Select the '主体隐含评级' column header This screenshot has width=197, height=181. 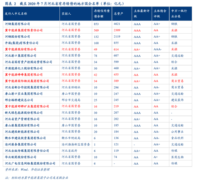[x=160, y=14]
